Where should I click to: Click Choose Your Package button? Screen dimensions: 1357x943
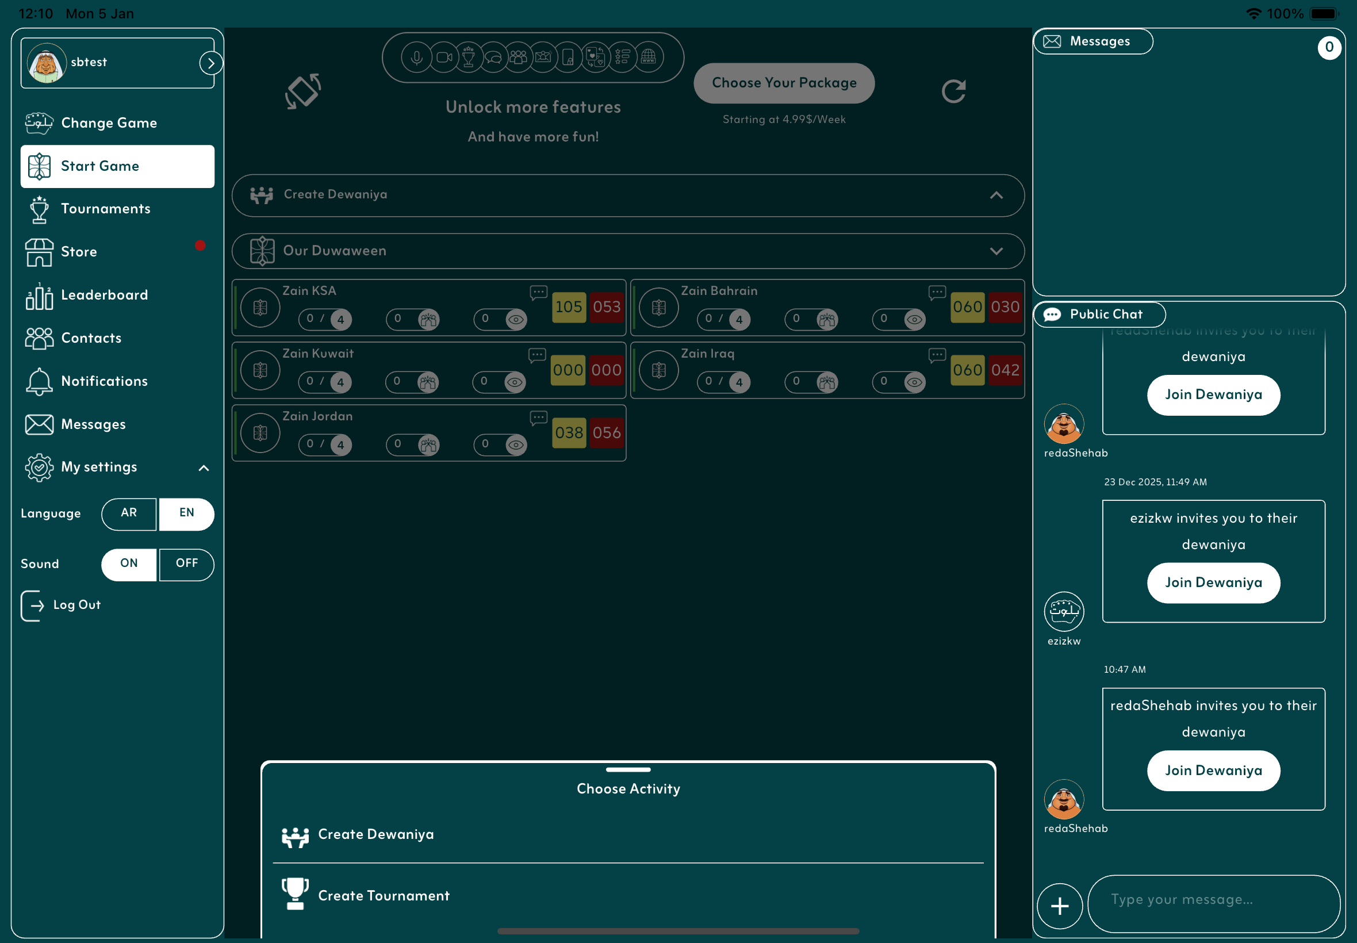pyautogui.click(x=783, y=83)
